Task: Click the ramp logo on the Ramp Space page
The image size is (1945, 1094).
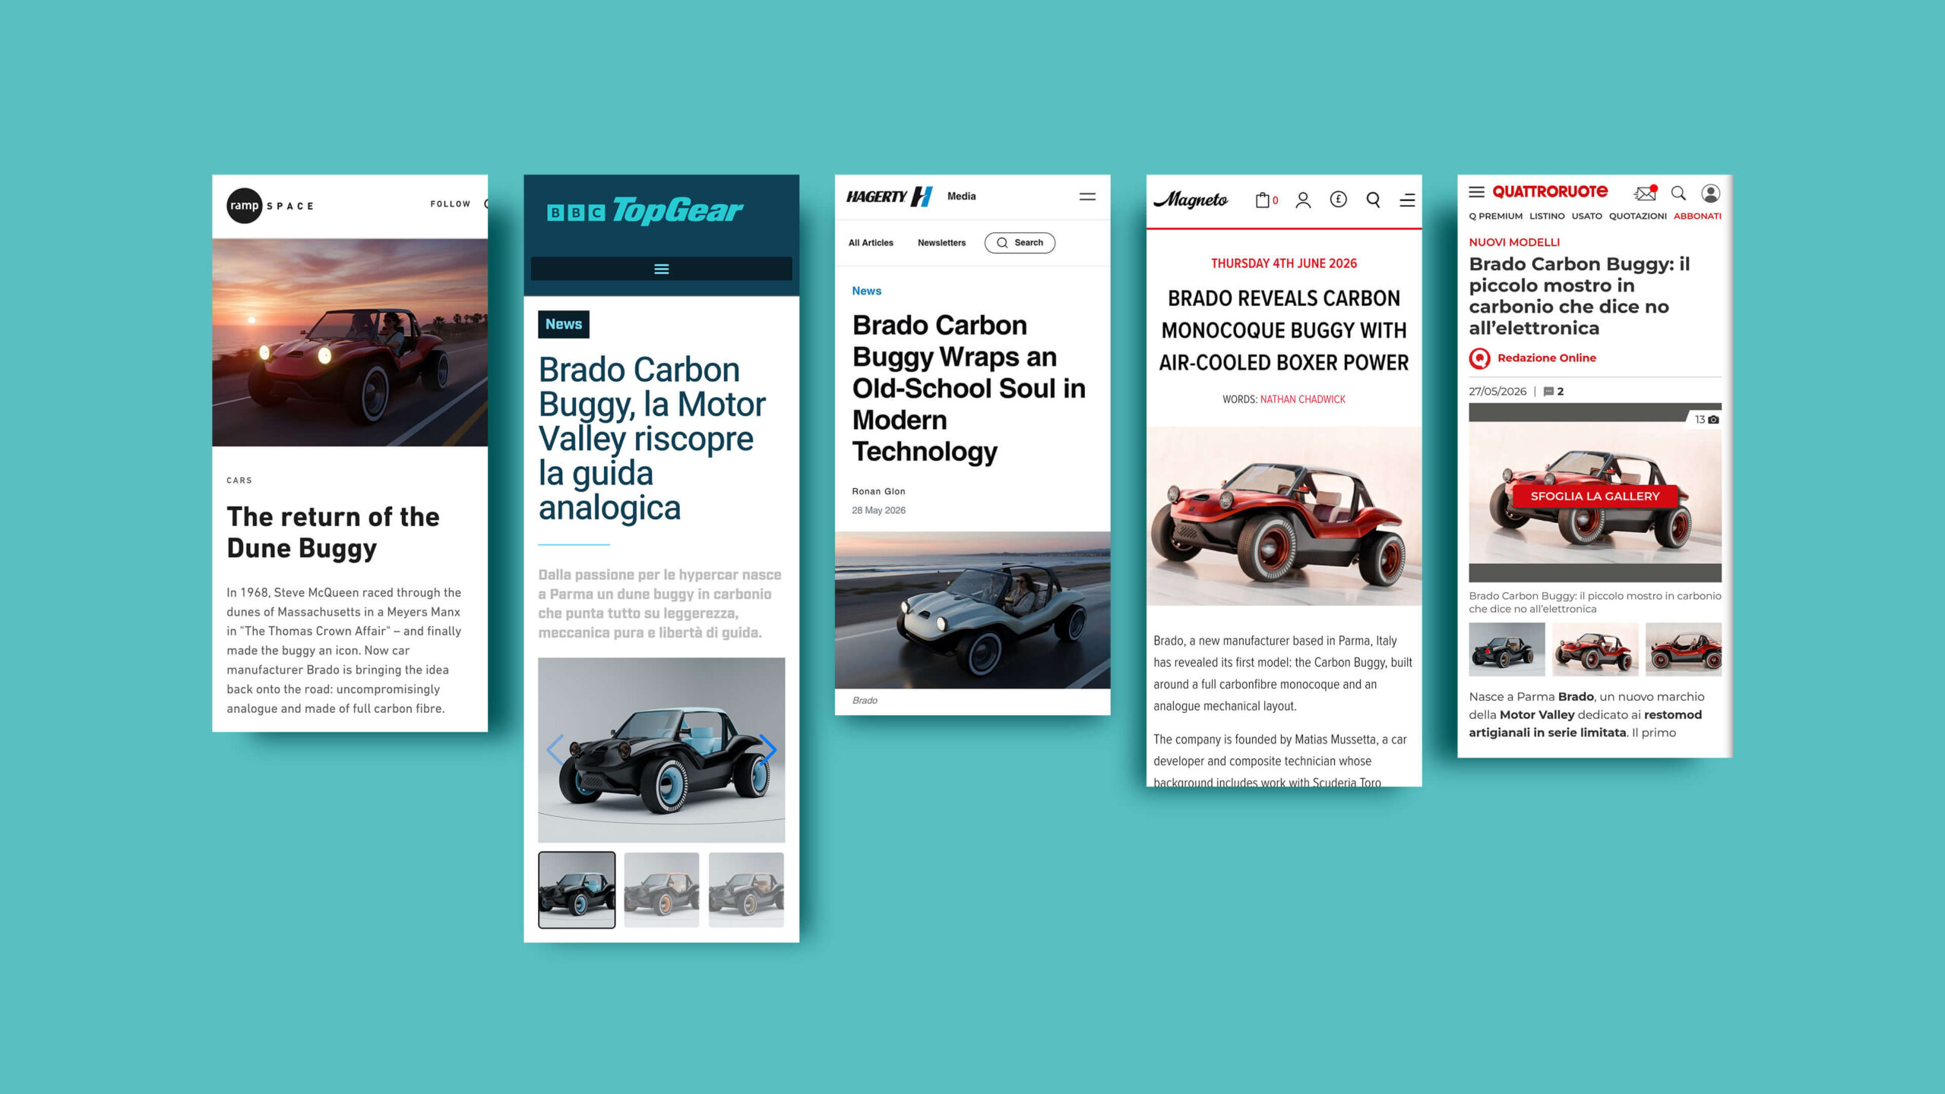Action: 245,206
